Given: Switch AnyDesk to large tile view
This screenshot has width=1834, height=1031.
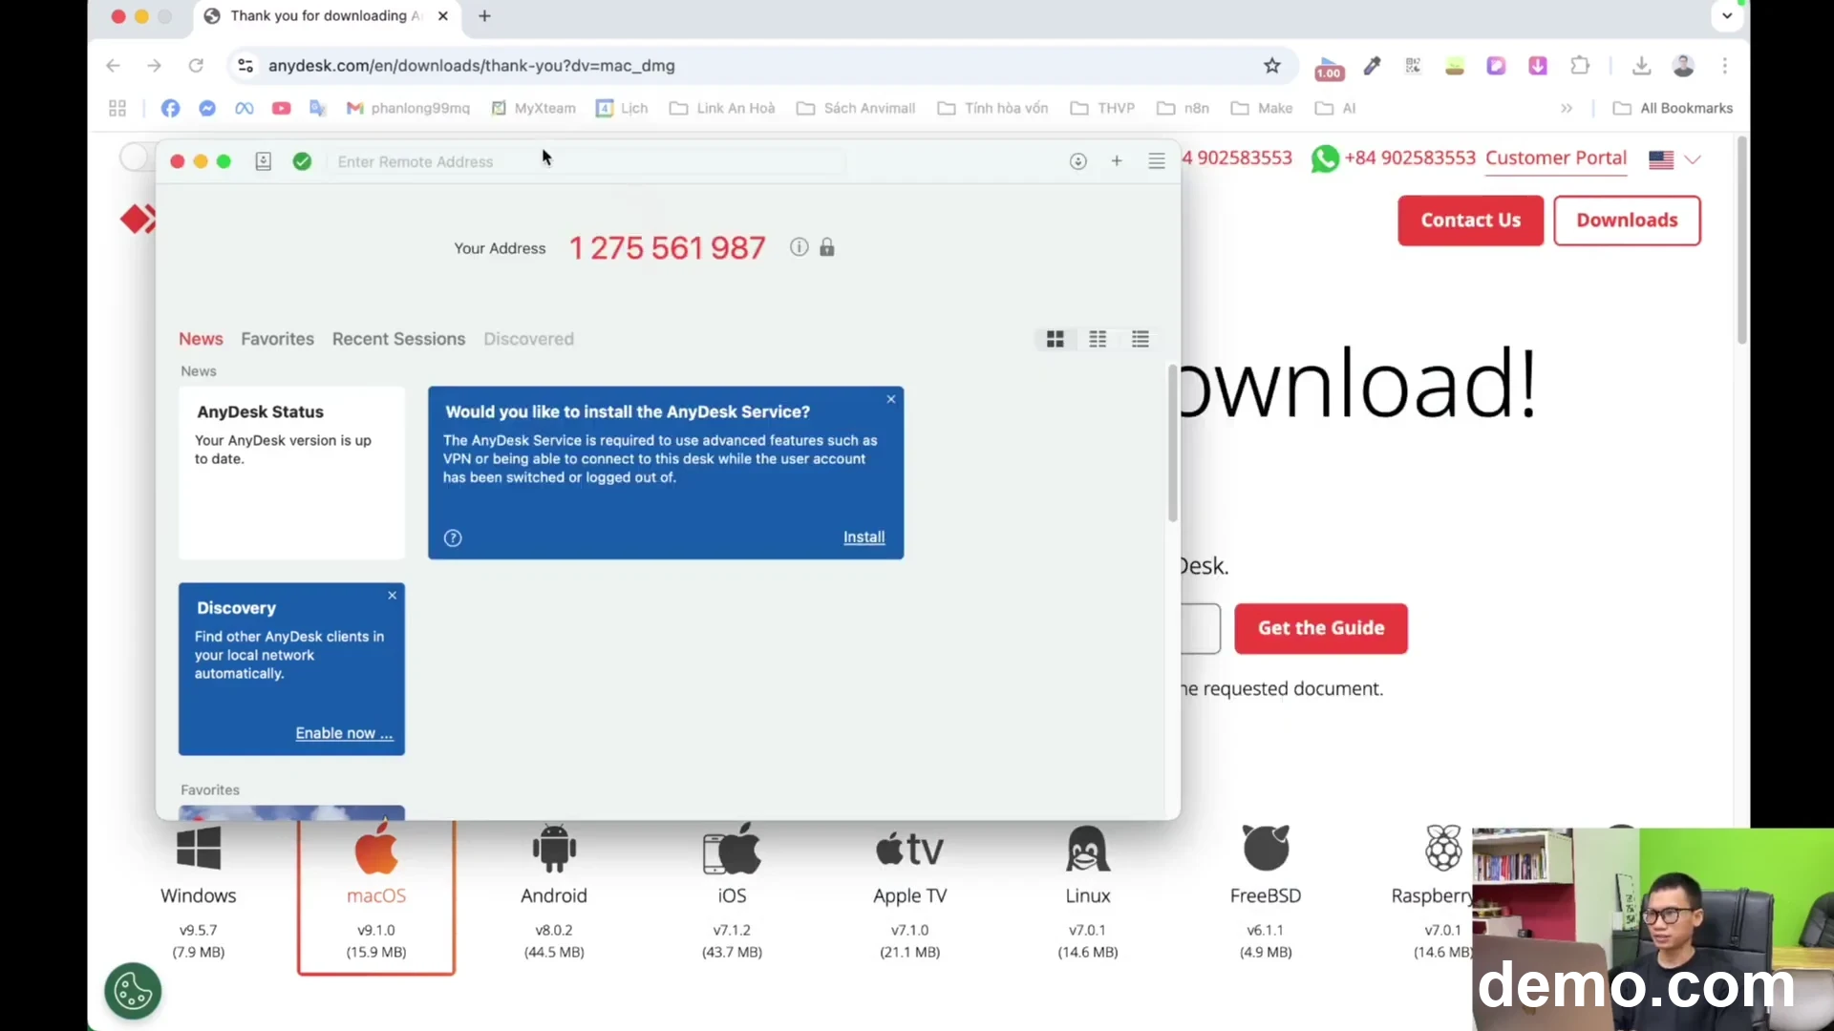Looking at the screenshot, I should point(1056,339).
